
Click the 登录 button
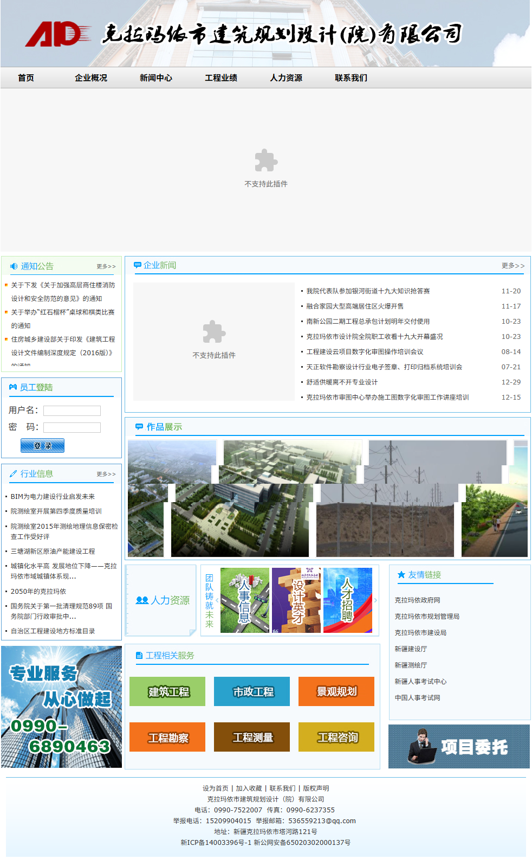[42, 446]
